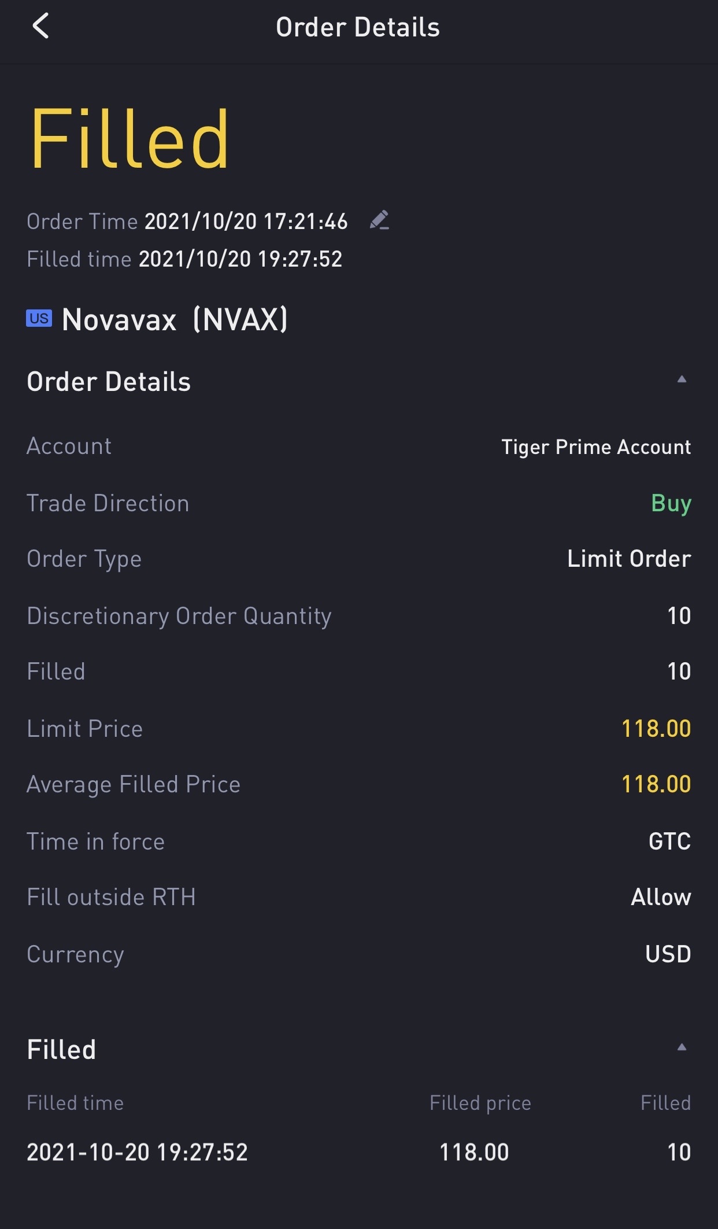Go back using the arrow icon
The height and width of the screenshot is (1229, 718).
tap(40, 27)
